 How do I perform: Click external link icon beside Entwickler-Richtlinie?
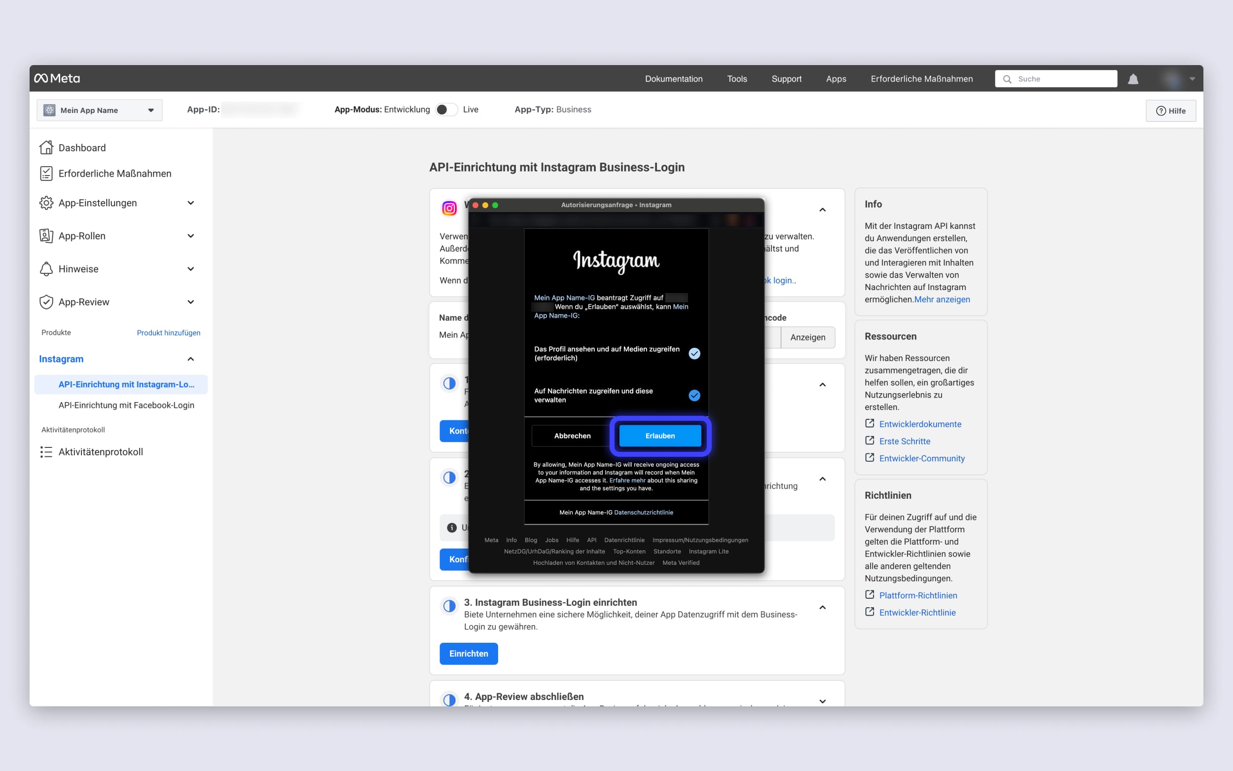870,612
